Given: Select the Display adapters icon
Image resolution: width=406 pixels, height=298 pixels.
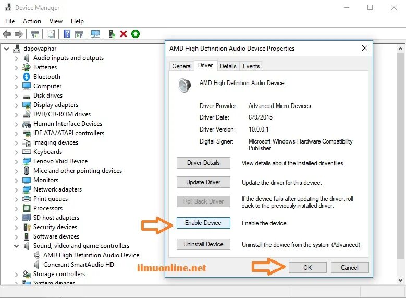Looking at the screenshot, I should pyautogui.click(x=27, y=105).
